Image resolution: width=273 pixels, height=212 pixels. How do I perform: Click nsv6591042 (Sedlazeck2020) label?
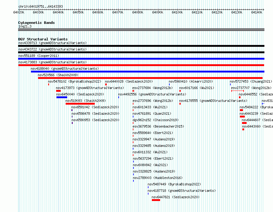tap(95, 107)
